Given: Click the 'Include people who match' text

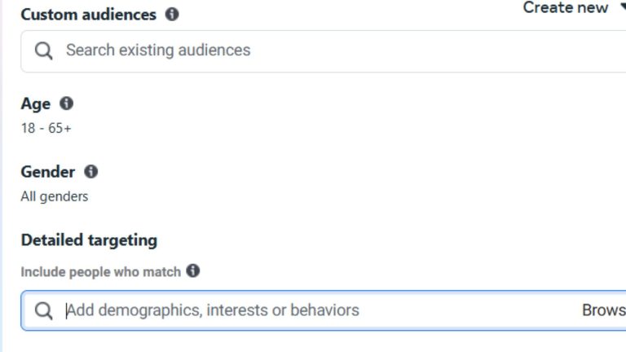Looking at the screenshot, I should pyautogui.click(x=100, y=272).
